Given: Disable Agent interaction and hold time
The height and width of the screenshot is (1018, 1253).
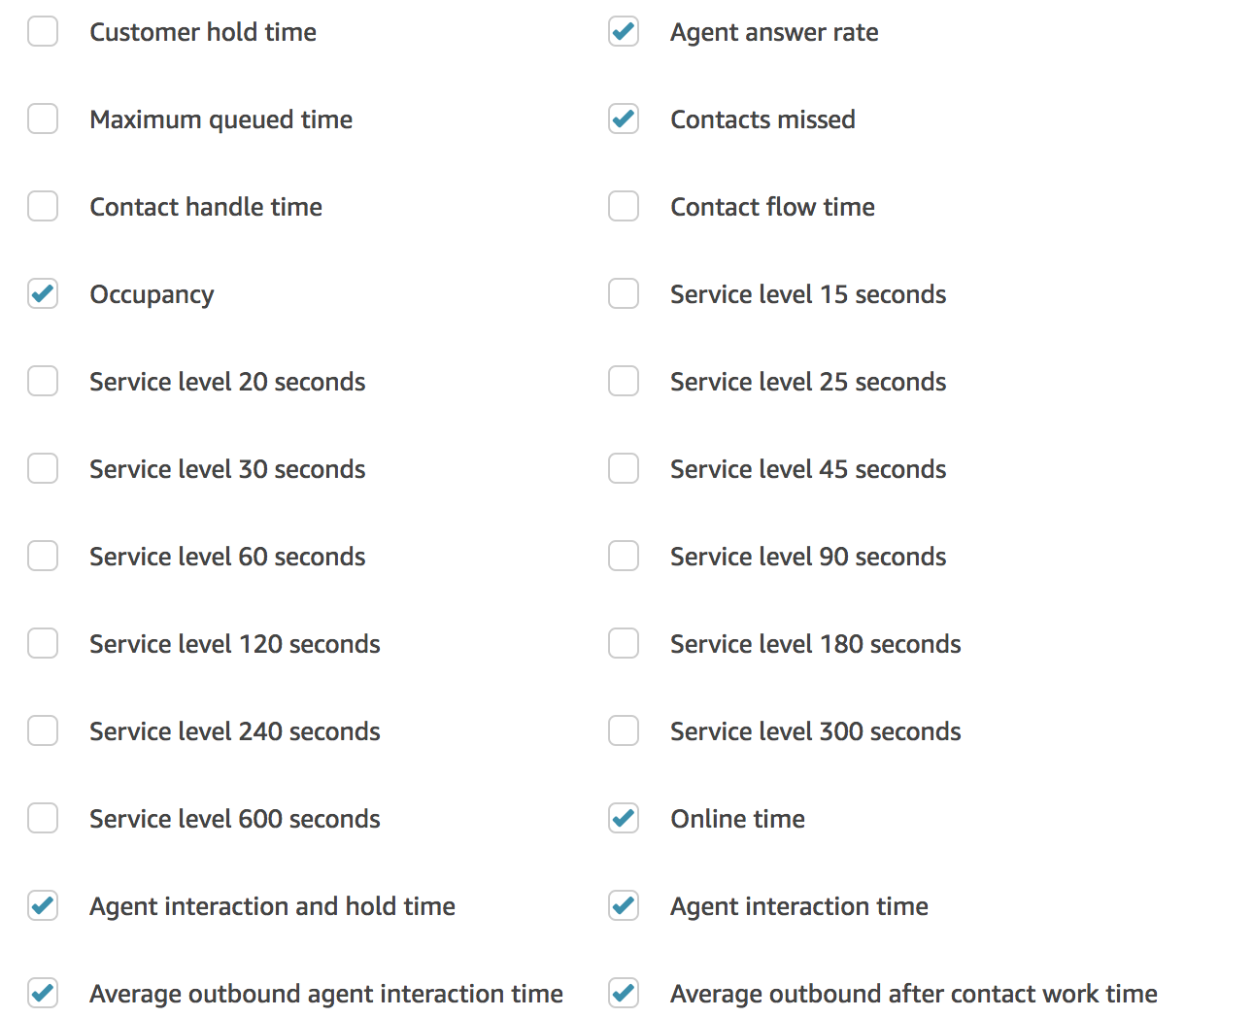Looking at the screenshot, I should (43, 905).
